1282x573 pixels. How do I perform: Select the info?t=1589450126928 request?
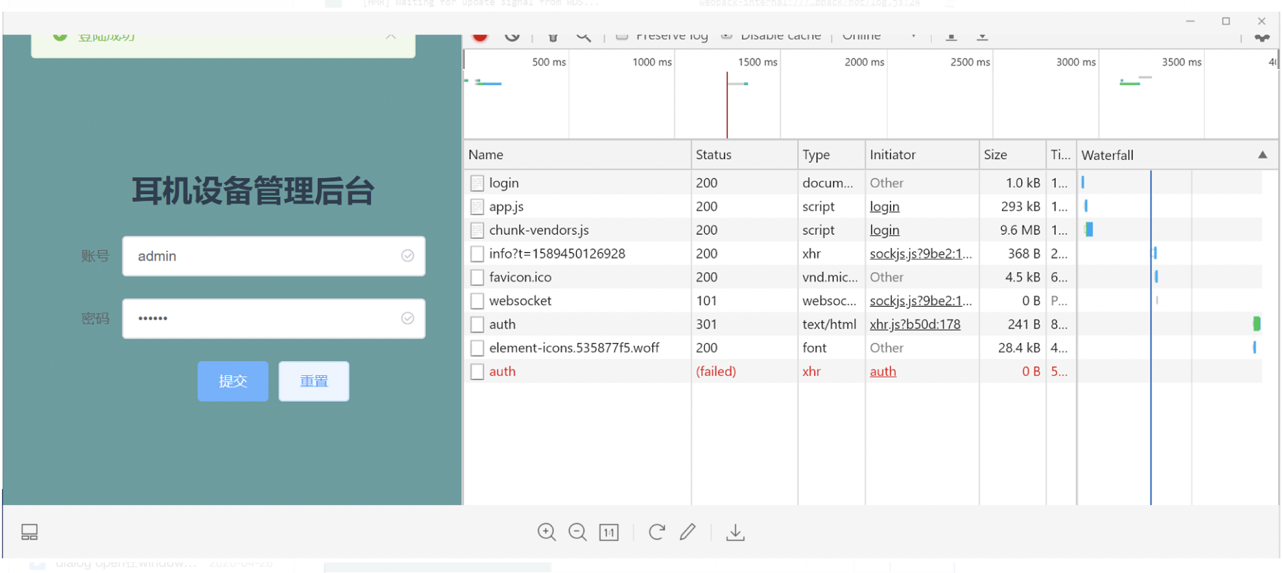pos(863,254)
